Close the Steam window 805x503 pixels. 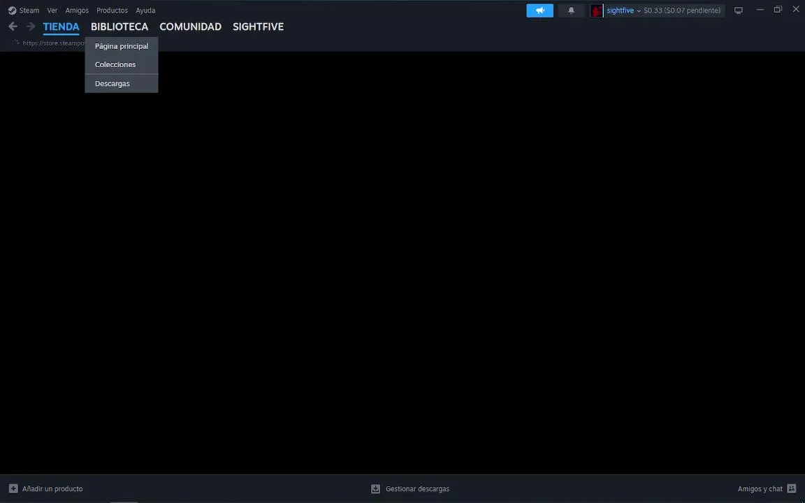(796, 10)
